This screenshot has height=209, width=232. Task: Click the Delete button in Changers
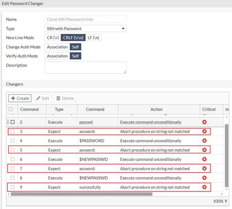pyautogui.click(x=65, y=98)
